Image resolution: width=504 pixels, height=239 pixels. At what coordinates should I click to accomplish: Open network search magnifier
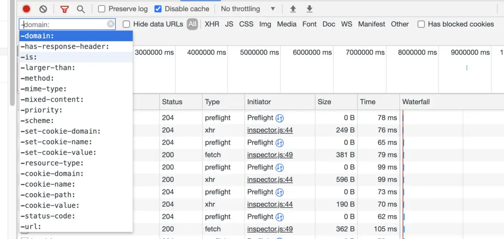click(81, 9)
